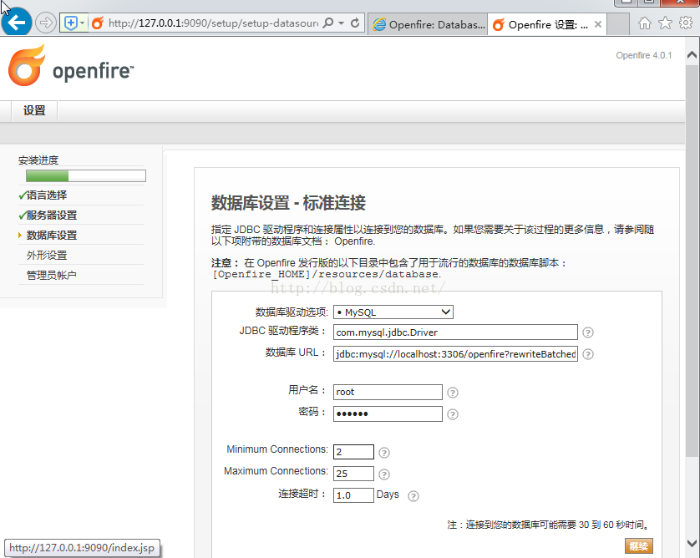Click the page refresh icon
This screenshot has height=558, width=700.
(355, 23)
